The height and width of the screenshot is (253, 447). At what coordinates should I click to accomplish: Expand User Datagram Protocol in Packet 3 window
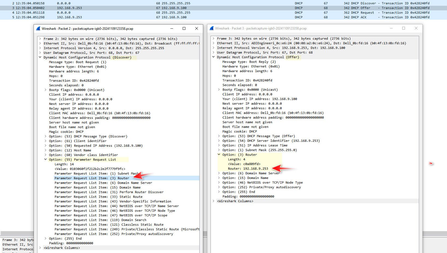click(x=214, y=52)
